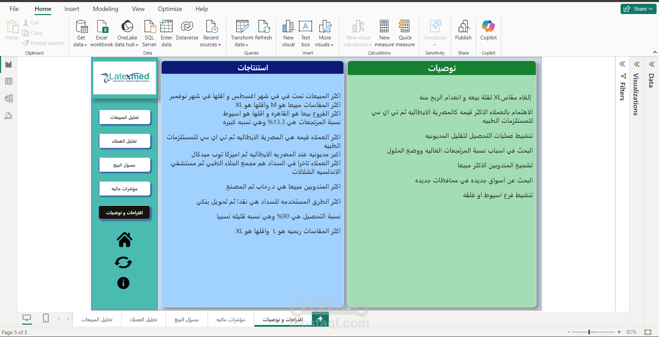Open DAX query view in left sidebar
The width and height of the screenshot is (659, 337).
tap(9, 116)
